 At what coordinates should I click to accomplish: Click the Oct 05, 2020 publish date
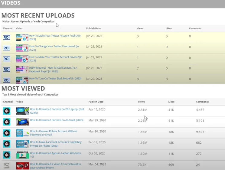97,153
